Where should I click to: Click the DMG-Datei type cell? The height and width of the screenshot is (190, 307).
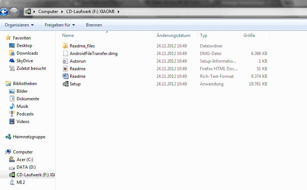pyautogui.click(x=210, y=54)
